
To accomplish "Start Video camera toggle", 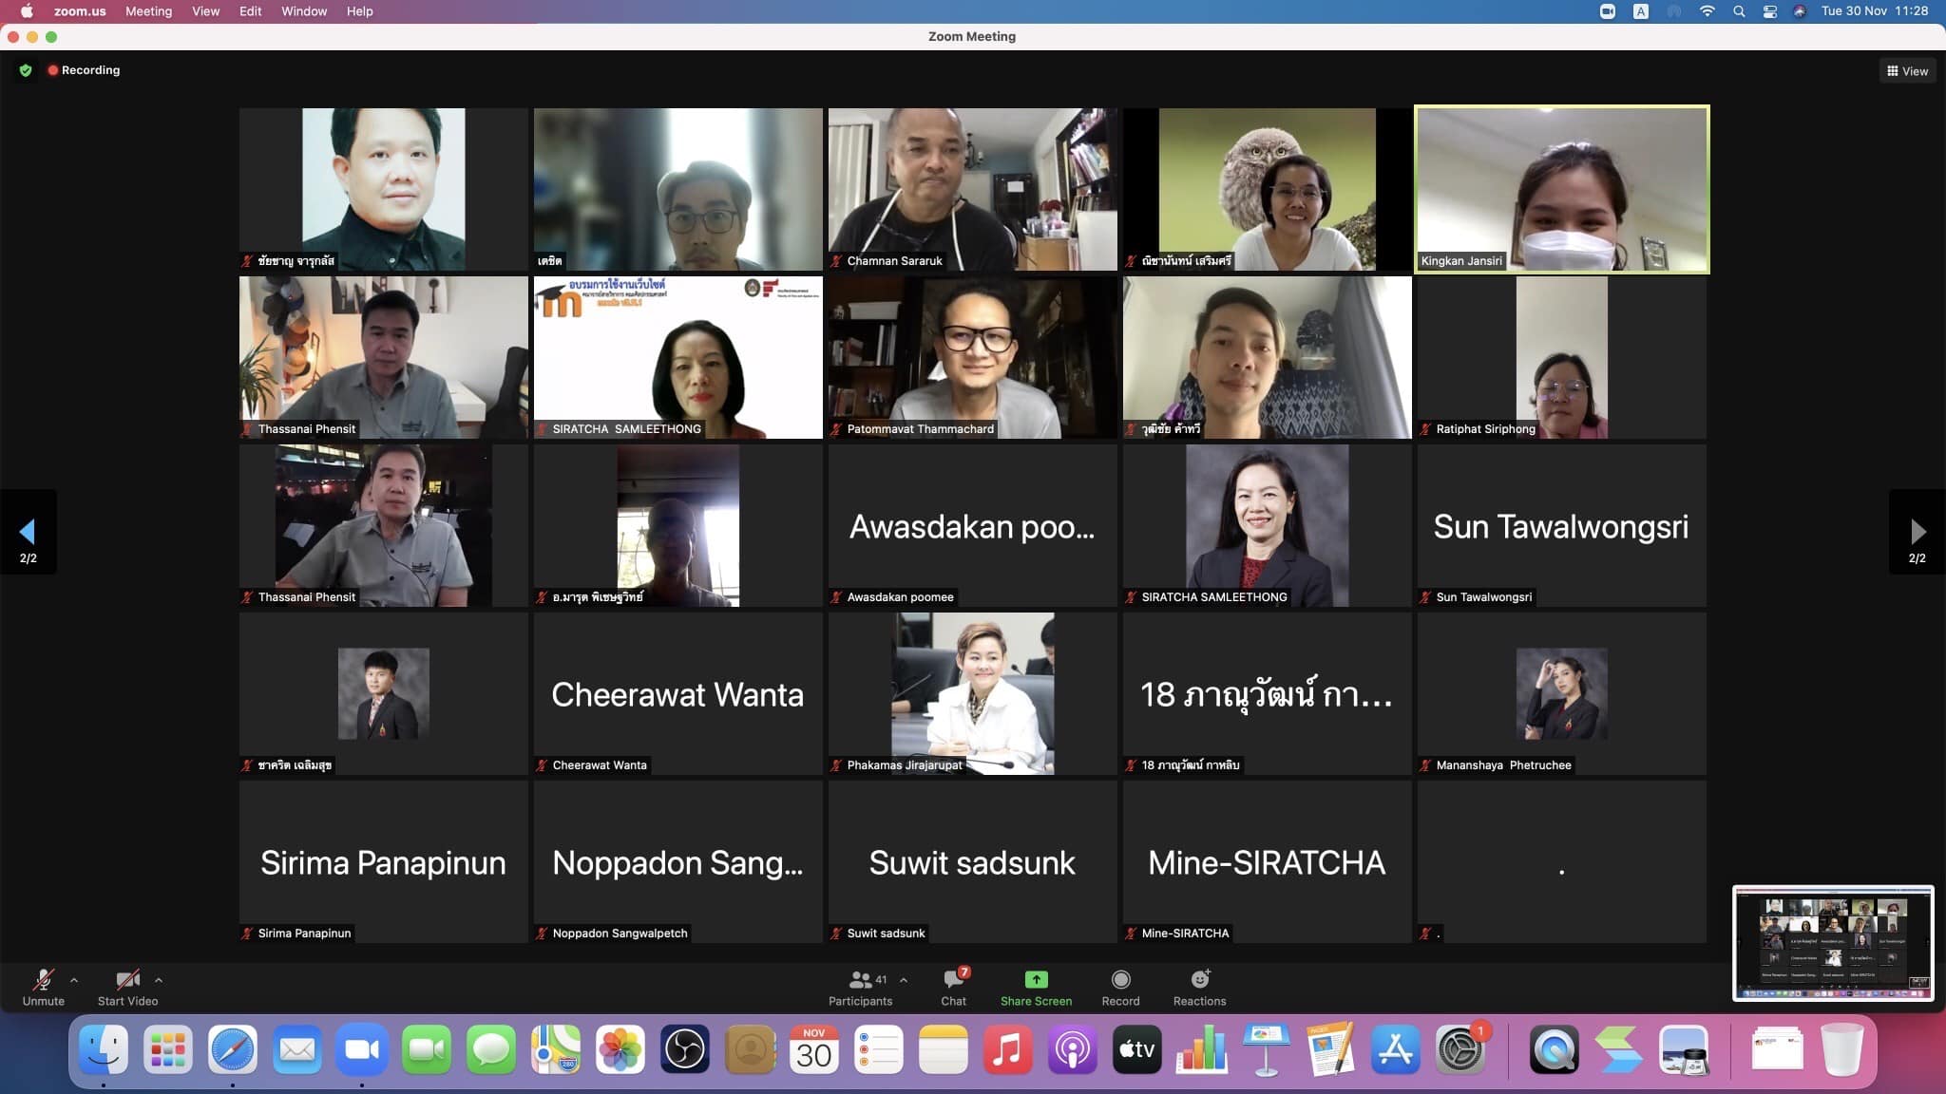I will click(127, 980).
